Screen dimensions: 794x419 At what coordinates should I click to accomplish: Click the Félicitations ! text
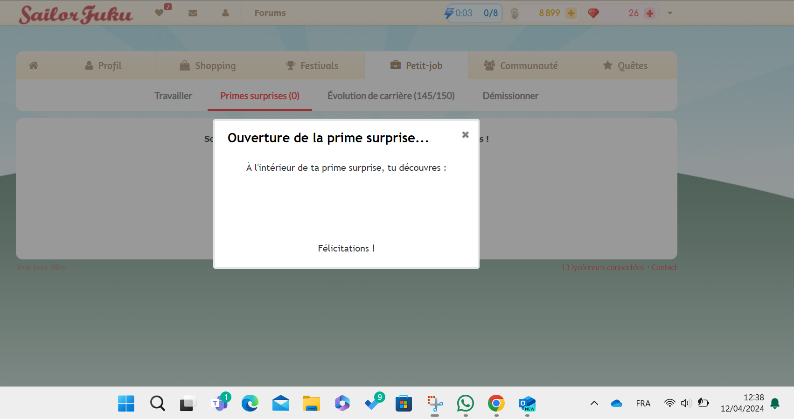[346, 248]
